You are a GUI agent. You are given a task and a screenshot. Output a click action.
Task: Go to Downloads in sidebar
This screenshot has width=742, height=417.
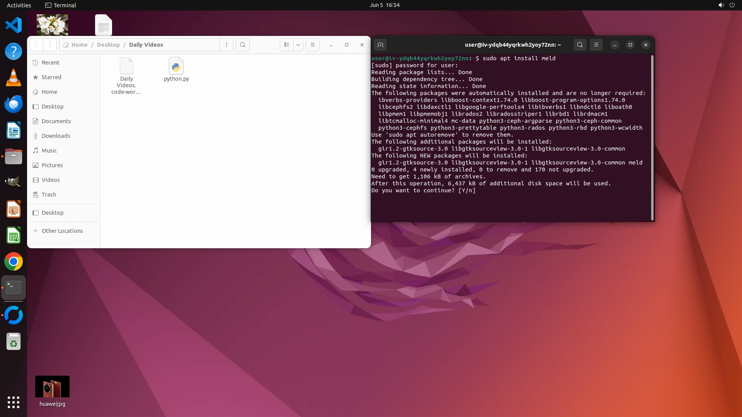56,136
